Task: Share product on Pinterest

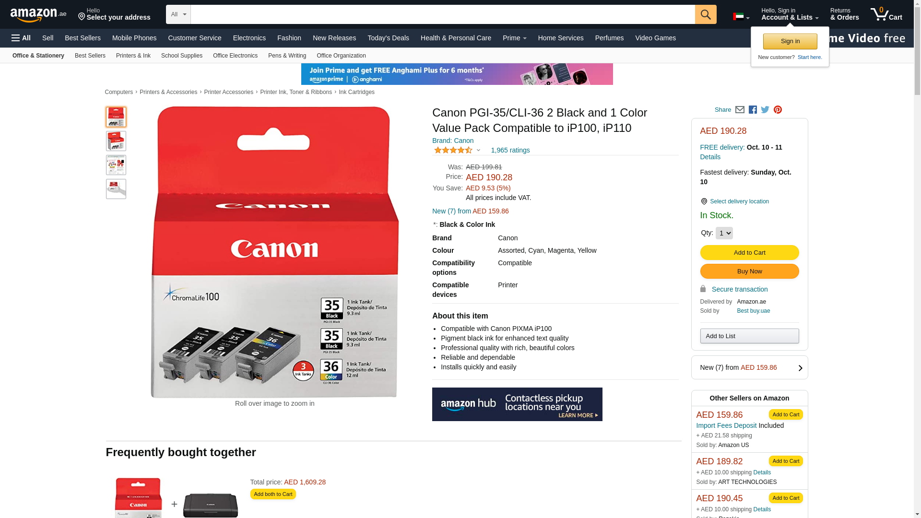Action: (x=778, y=110)
